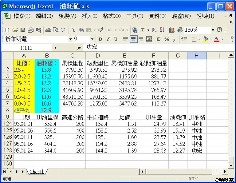This screenshot has width=236, height=183.
Task: Apply the red Font Color A
Action: pos(216,39)
